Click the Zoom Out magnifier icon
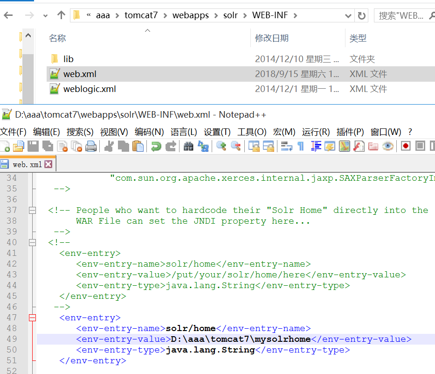 [236, 146]
